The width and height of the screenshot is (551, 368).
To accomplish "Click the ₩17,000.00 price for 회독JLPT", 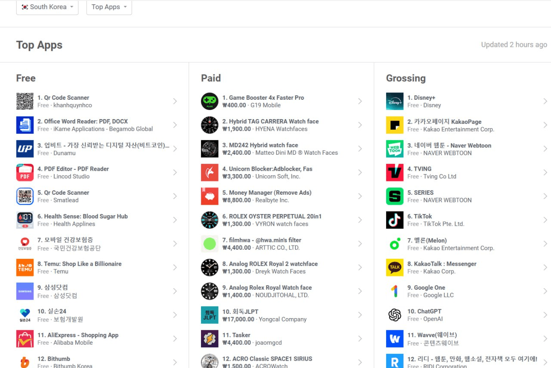I will [x=238, y=319].
